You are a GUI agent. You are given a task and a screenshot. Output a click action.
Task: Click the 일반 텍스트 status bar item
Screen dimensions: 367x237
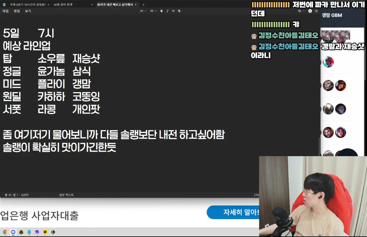[66, 195]
